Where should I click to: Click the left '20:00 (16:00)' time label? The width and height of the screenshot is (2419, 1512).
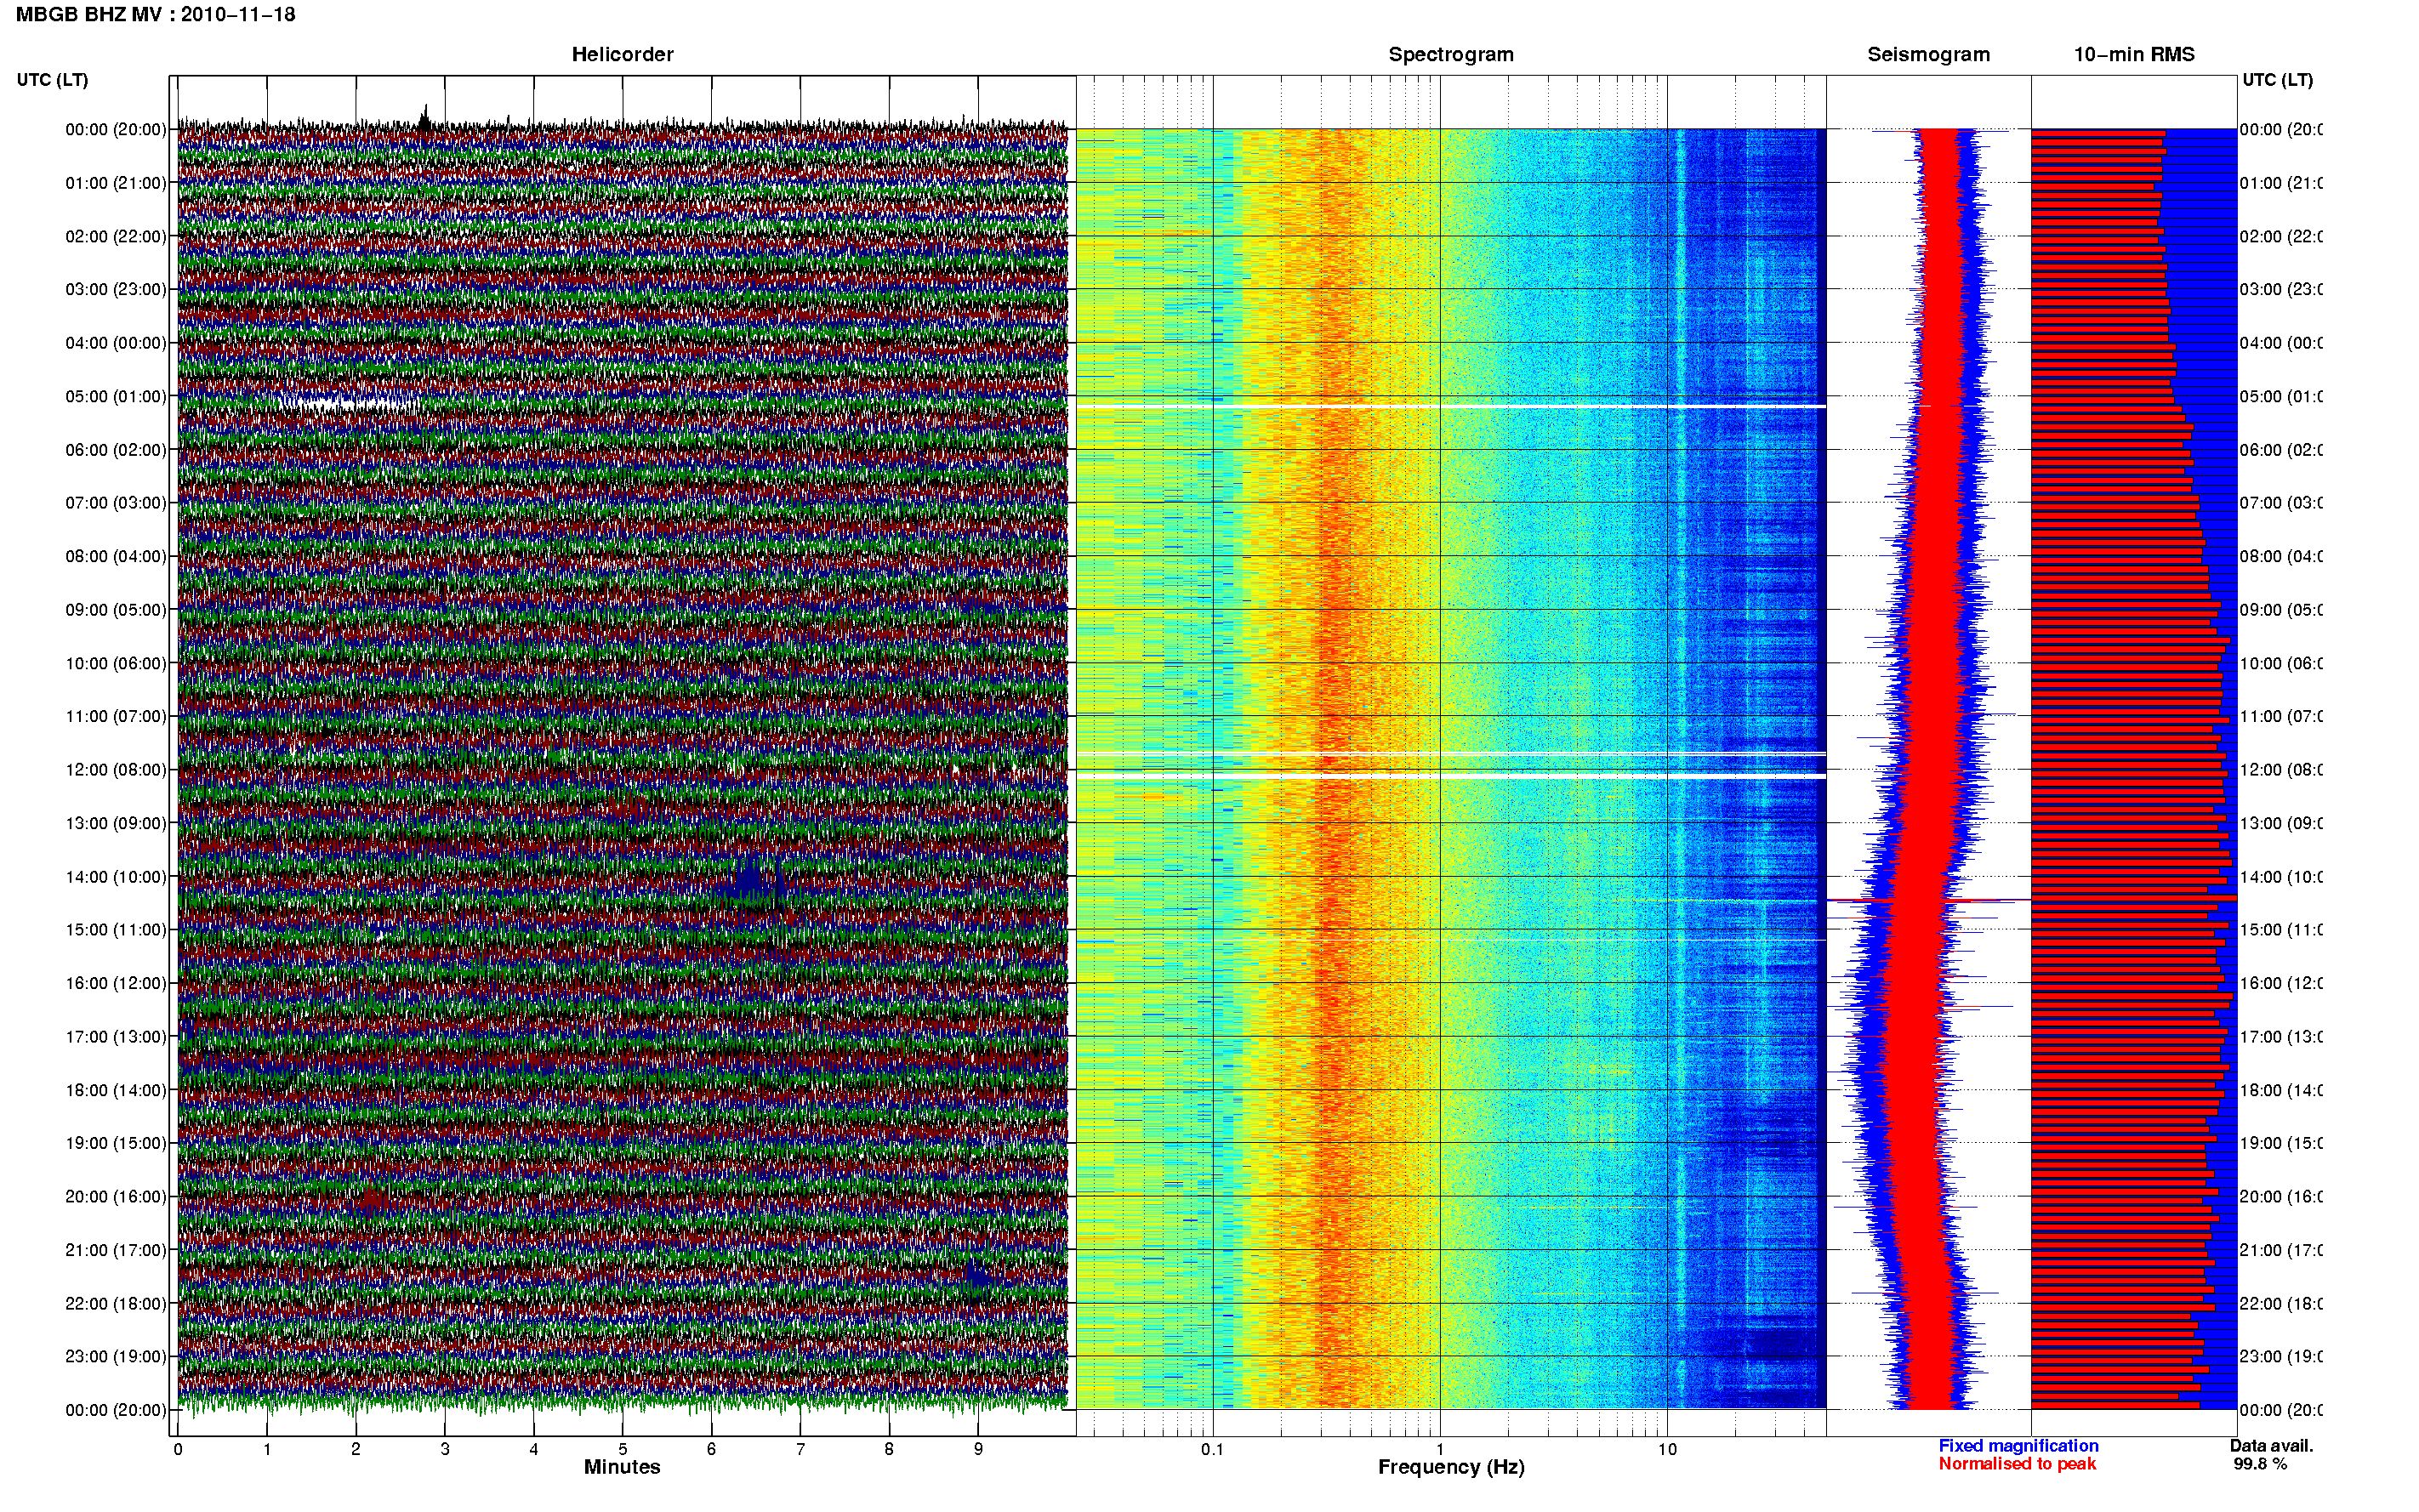(x=116, y=1196)
